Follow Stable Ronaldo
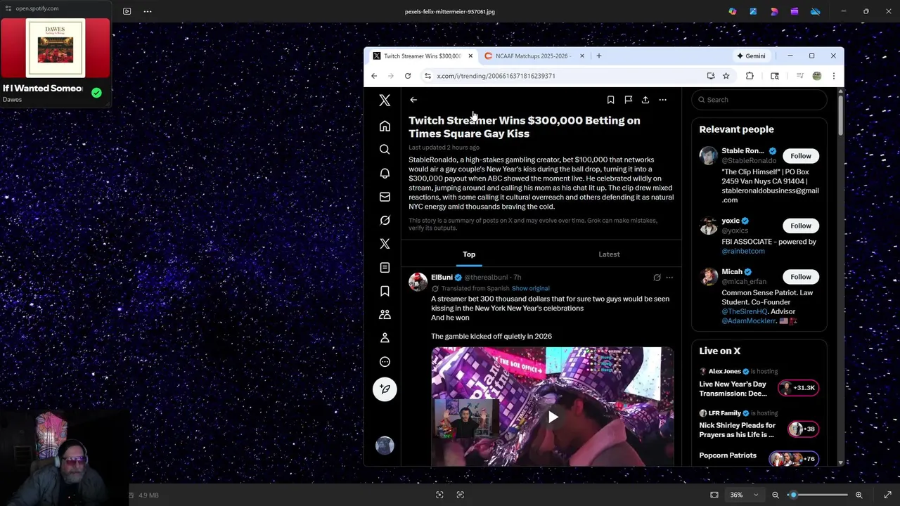Image resolution: width=900 pixels, height=506 pixels. click(800, 156)
